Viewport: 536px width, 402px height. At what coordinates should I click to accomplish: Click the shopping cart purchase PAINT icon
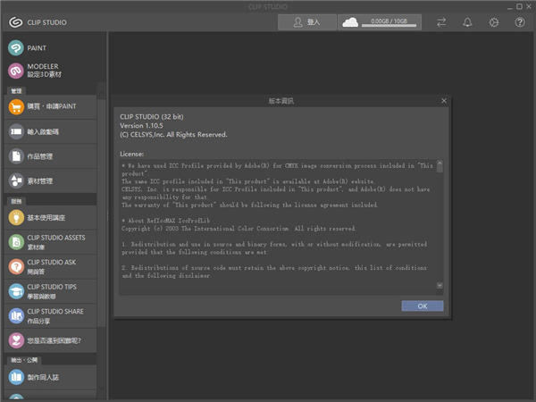[x=16, y=107]
